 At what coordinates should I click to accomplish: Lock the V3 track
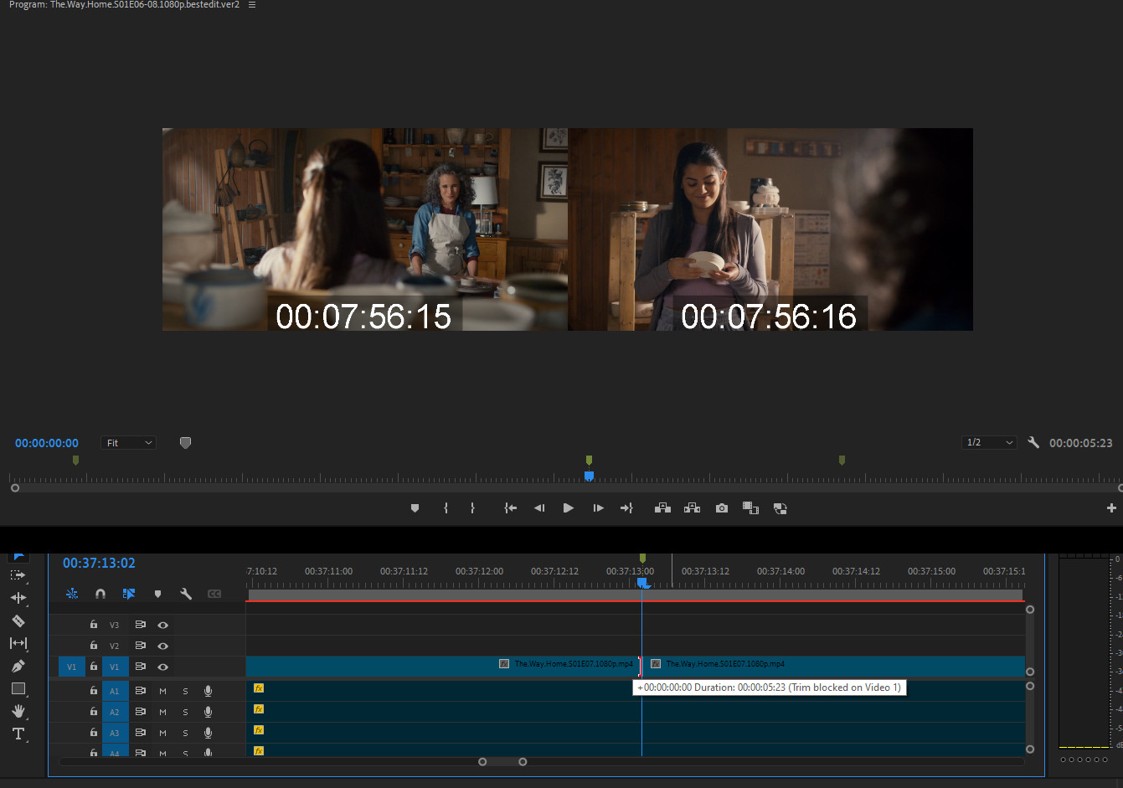coord(94,625)
